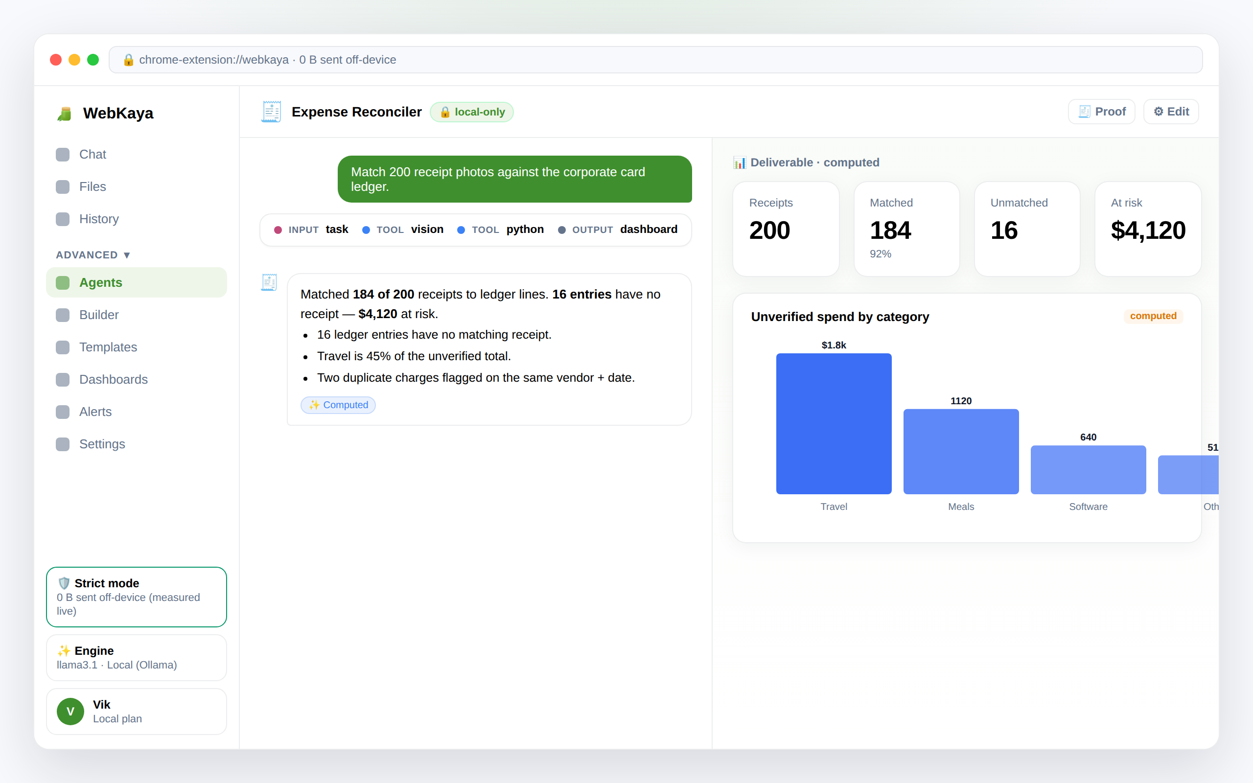Click the OUTPUT dashboard pipeline step
Image resolution: width=1253 pixels, height=783 pixels.
[x=617, y=230]
